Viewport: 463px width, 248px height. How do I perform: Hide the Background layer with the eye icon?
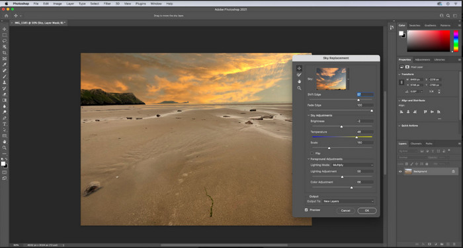tap(400, 171)
